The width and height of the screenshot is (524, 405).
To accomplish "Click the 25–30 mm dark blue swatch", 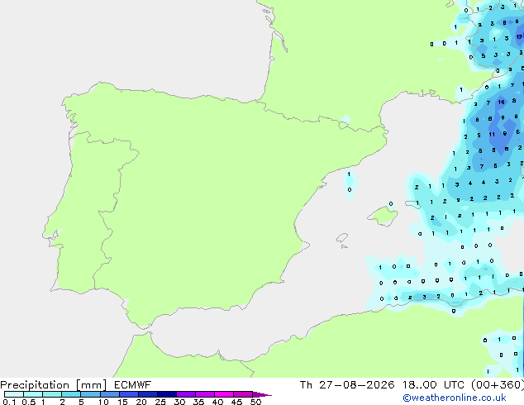I will tap(167, 394).
